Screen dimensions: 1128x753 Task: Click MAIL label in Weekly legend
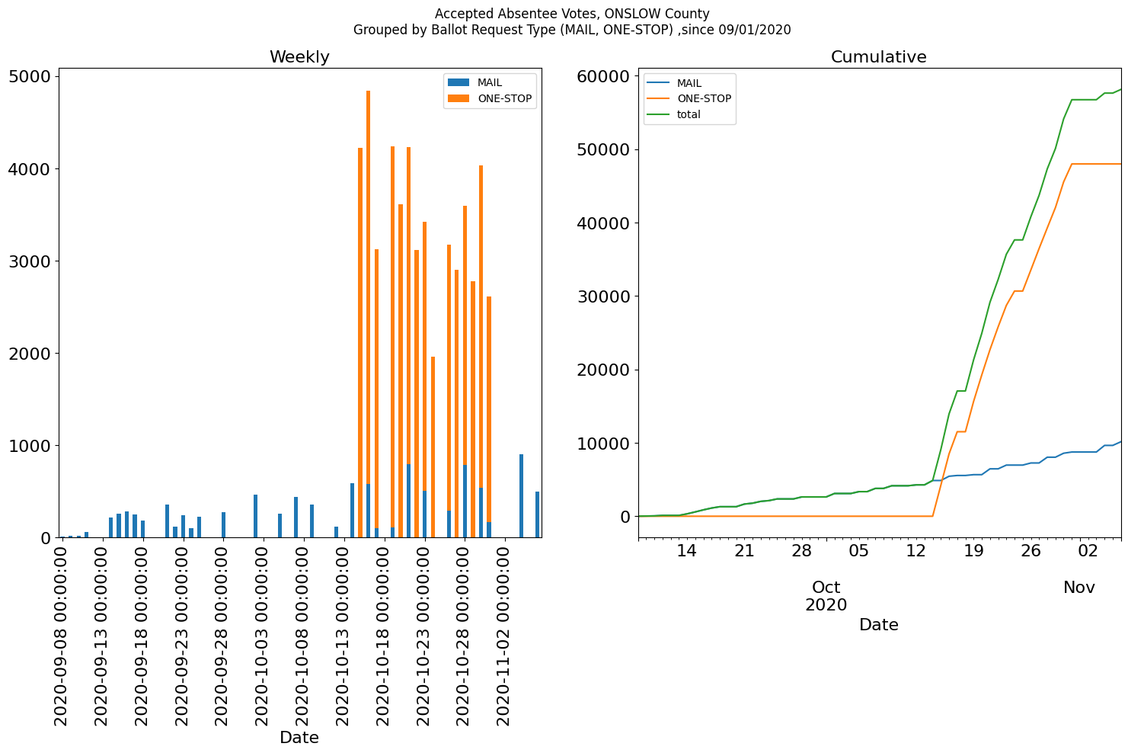pos(490,82)
